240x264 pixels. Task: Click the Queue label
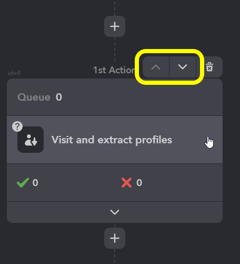click(34, 97)
